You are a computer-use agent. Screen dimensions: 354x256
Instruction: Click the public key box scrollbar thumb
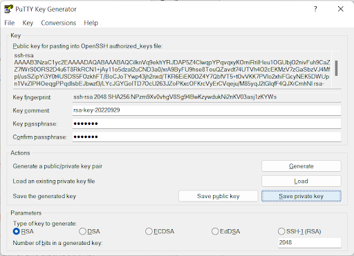click(x=336, y=68)
